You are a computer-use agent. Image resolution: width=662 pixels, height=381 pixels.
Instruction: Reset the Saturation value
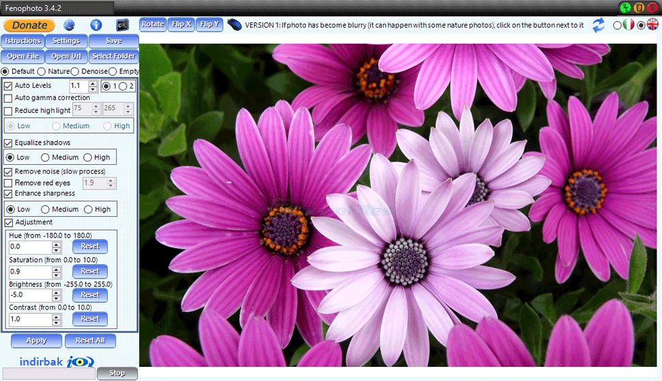[90, 271]
